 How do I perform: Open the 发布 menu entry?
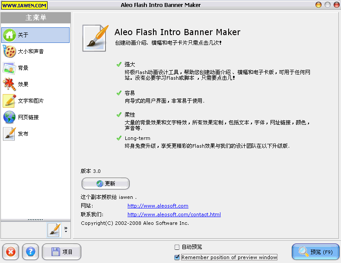[23, 134]
